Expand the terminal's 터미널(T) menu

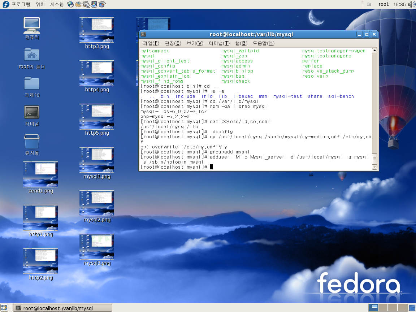point(219,43)
